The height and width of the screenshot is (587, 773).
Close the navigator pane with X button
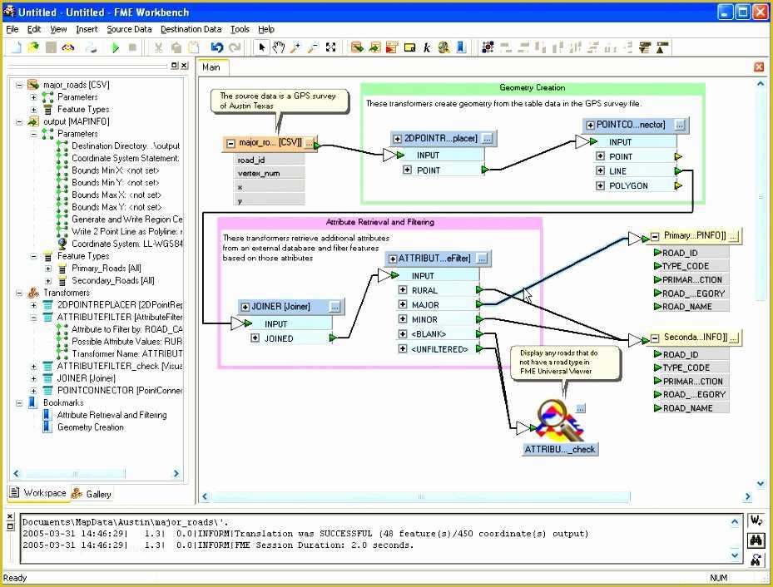coord(185,65)
